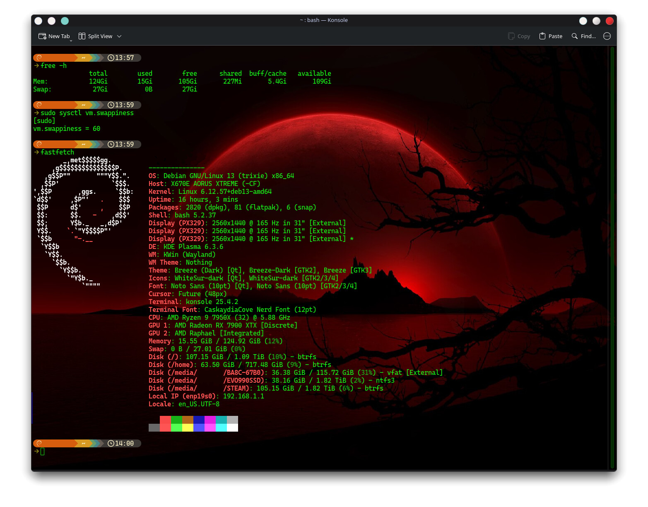Image resolution: width=648 pixels, height=507 pixels.
Task: Click the white color block
Action: pos(232,428)
